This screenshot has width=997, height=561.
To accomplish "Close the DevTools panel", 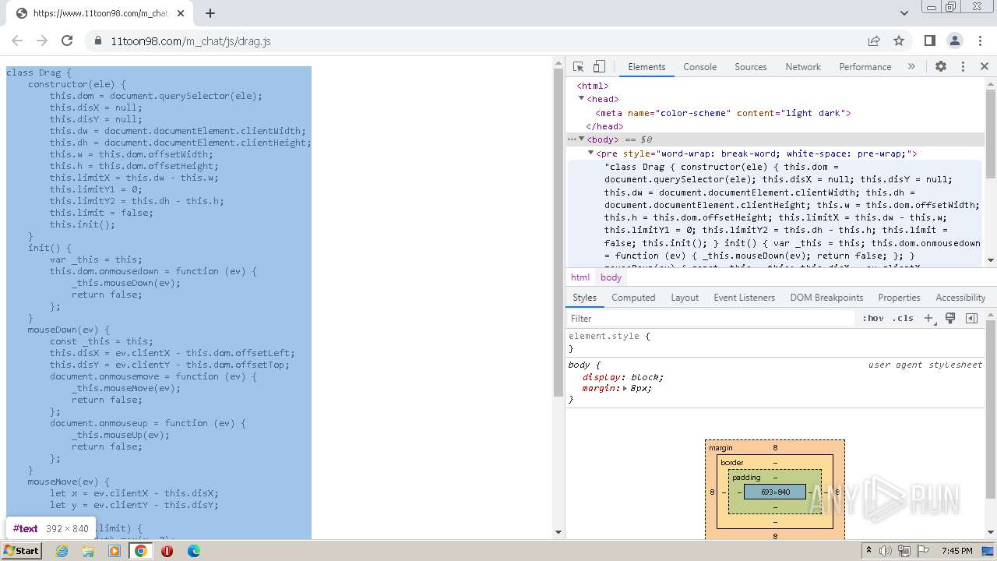I will click(x=985, y=67).
